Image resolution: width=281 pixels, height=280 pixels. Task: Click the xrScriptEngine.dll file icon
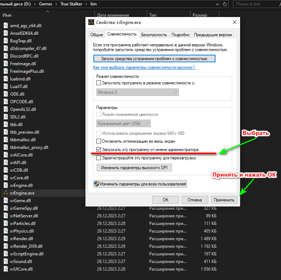coord(6,254)
